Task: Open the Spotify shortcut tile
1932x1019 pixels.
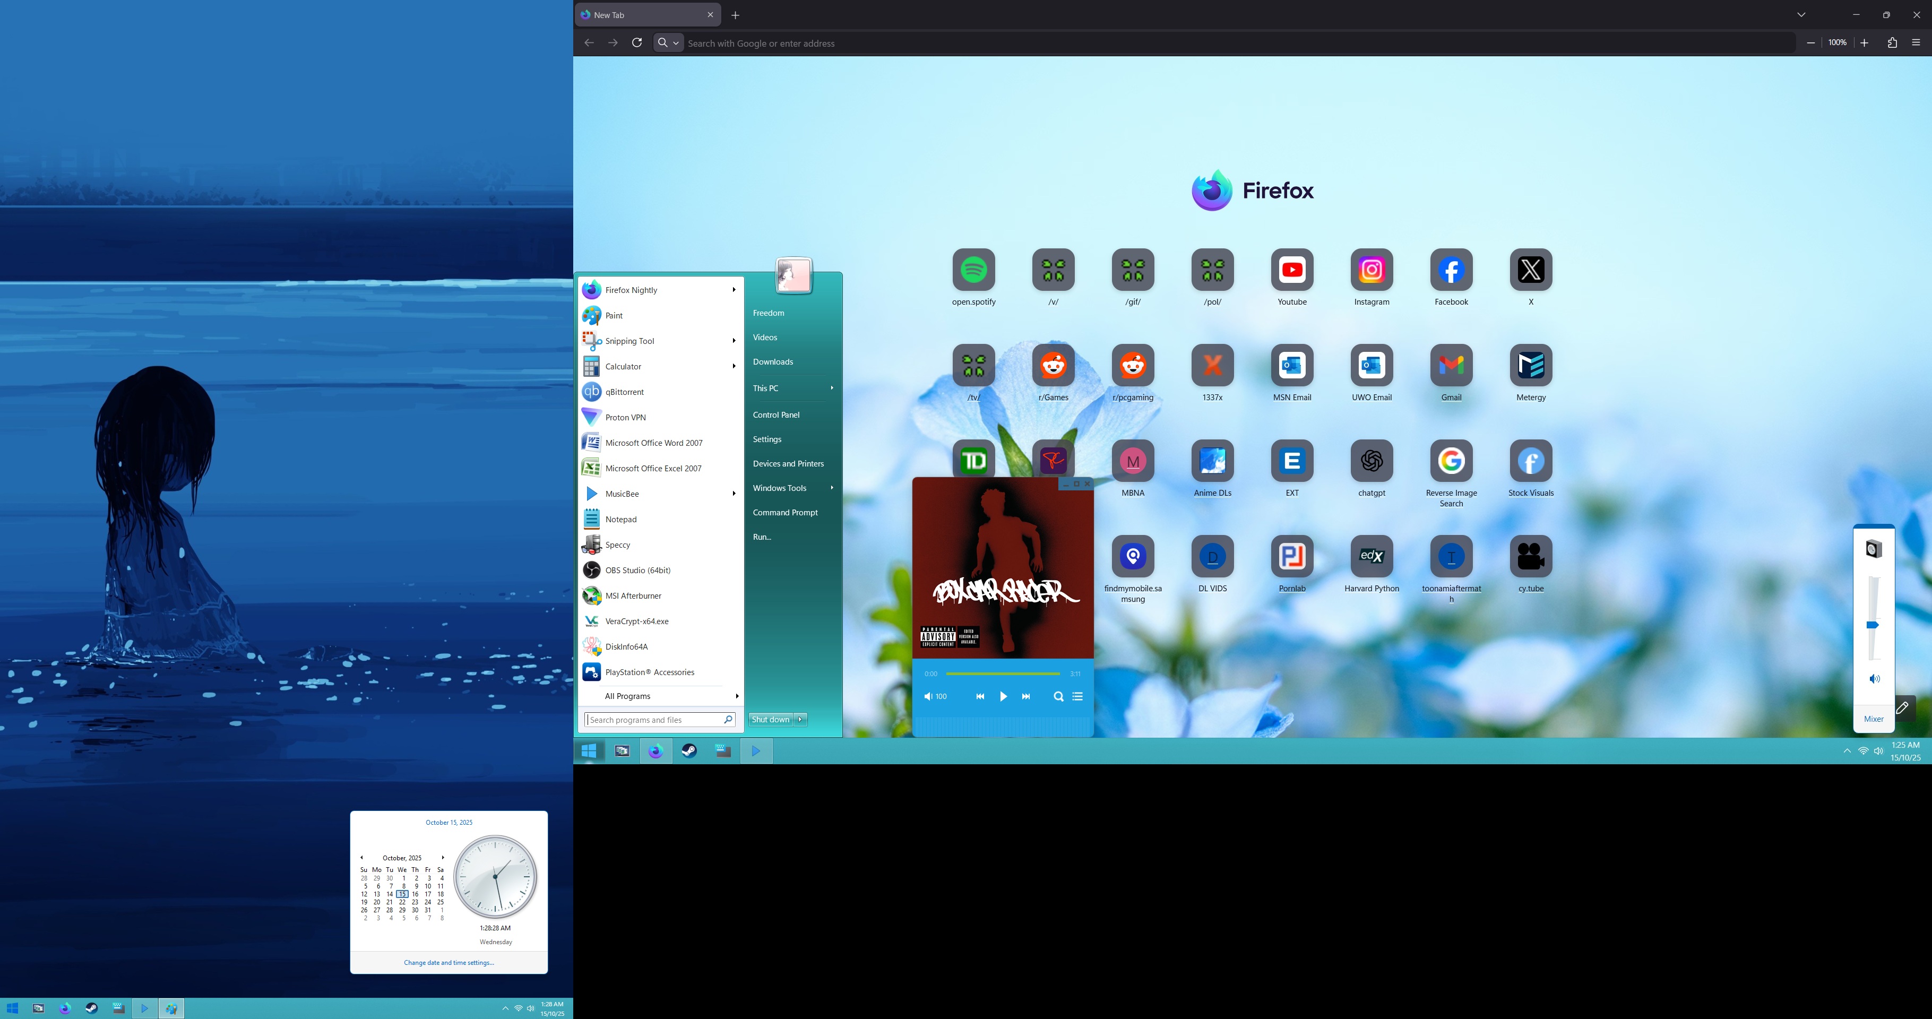Action: point(973,270)
